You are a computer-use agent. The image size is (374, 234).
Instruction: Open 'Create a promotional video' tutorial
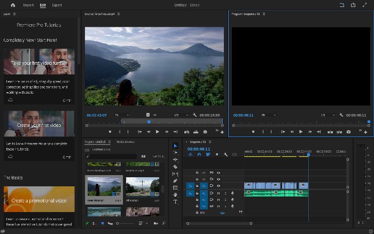(x=39, y=199)
